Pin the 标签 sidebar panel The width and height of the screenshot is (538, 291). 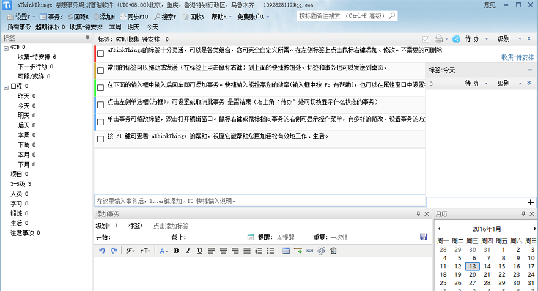point(87,39)
